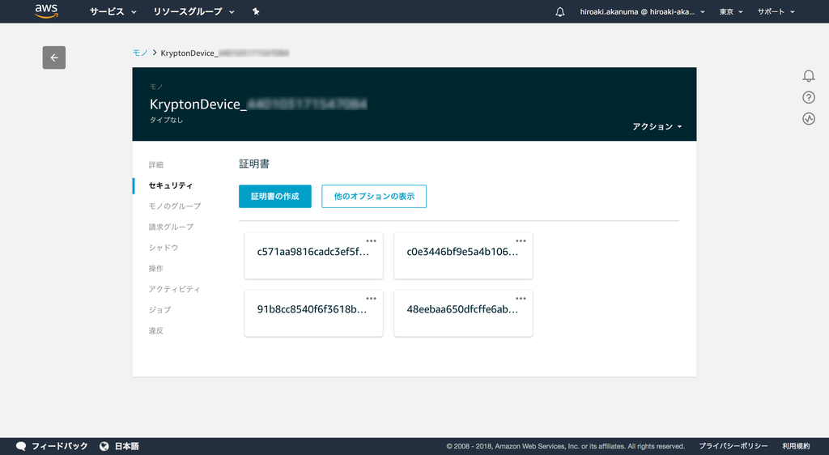Image resolution: width=829 pixels, height=455 pixels.
Task: Click the 証明書 section heading
Action: [x=254, y=164]
